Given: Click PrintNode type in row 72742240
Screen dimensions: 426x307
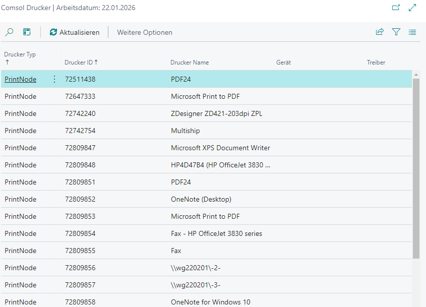Looking at the screenshot, I should (x=20, y=113).
